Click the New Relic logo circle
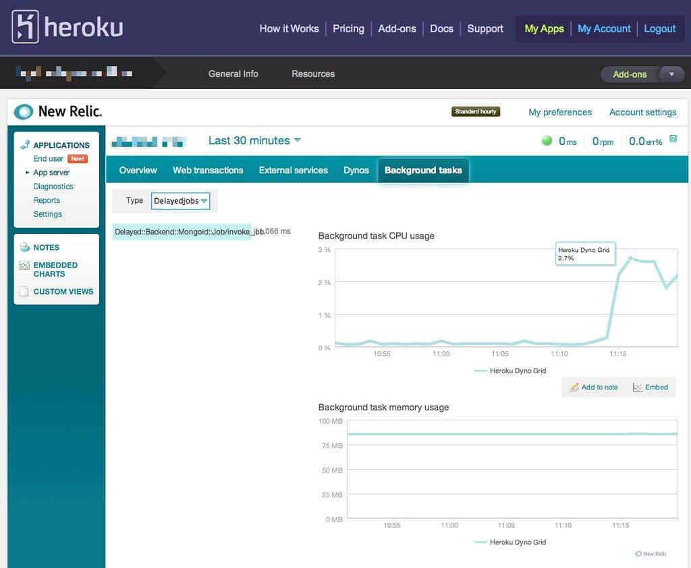This screenshot has width=691, height=568. (x=24, y=112)
